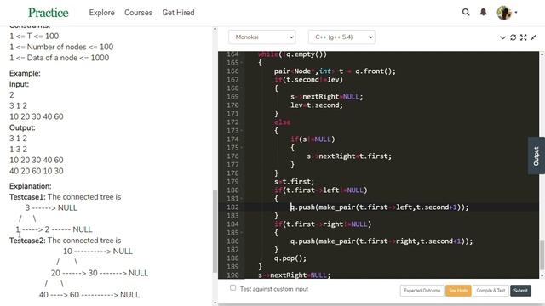Open the notifications bell

click(483, 12)
